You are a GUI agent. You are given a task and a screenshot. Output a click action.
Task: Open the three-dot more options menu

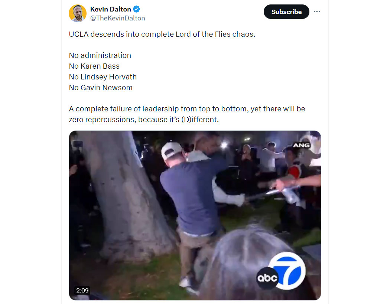316,12
